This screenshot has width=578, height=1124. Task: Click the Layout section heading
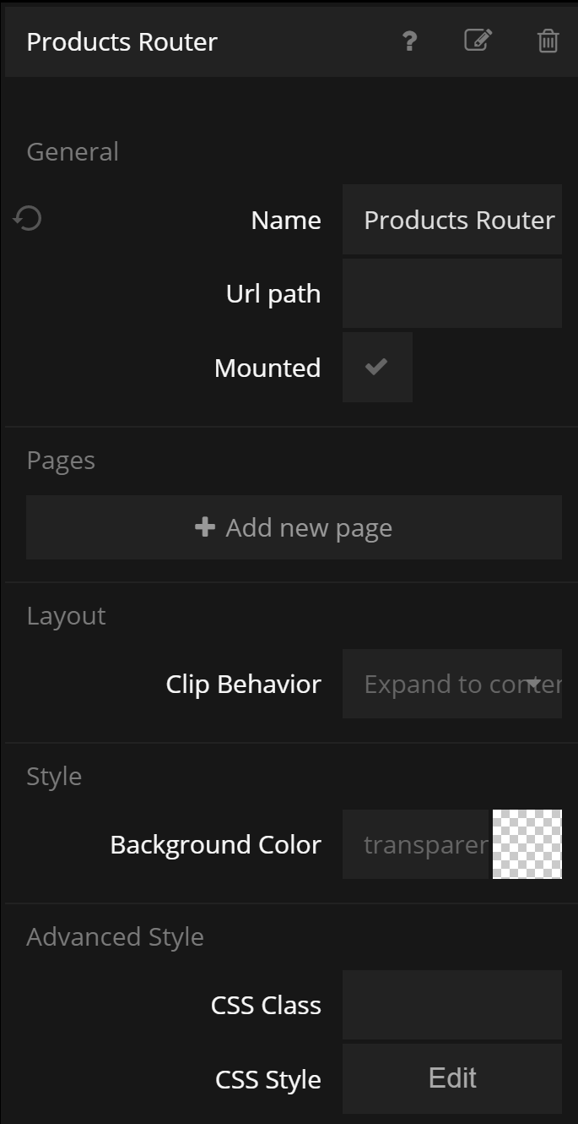click(66, 616)
